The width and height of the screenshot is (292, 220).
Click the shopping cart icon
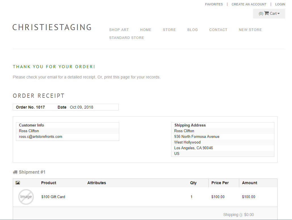(266, 13)
